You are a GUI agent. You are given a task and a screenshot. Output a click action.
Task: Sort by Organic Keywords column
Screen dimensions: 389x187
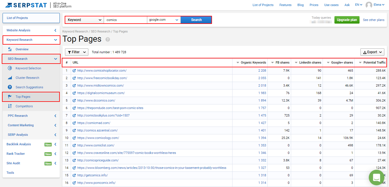tap(251, 62)
